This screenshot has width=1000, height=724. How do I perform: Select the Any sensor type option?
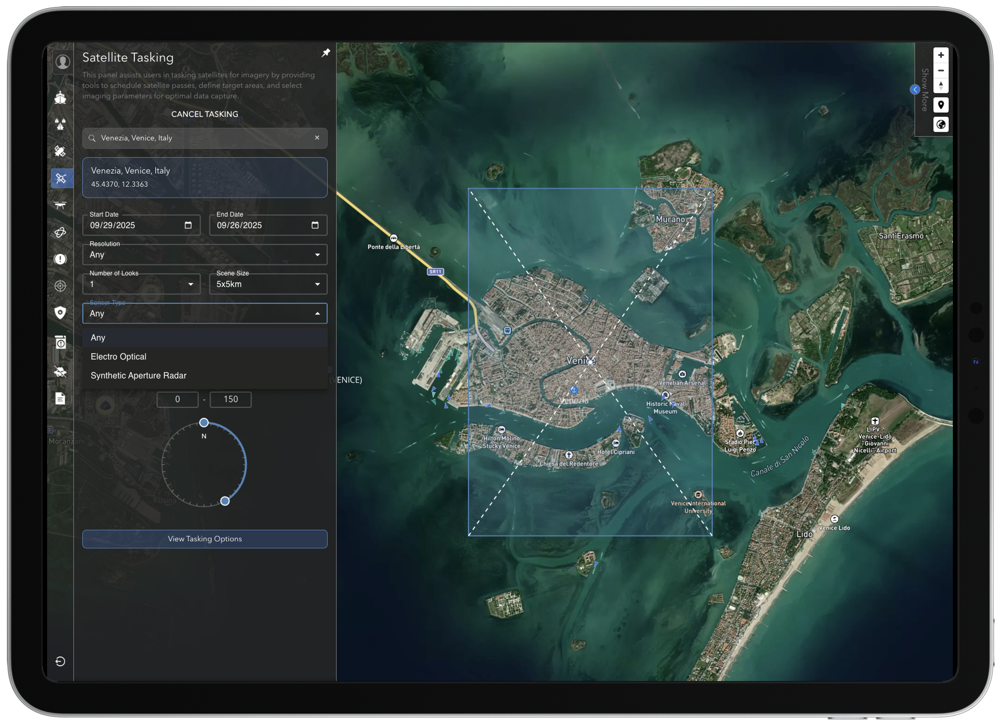(x=205, y=338)
